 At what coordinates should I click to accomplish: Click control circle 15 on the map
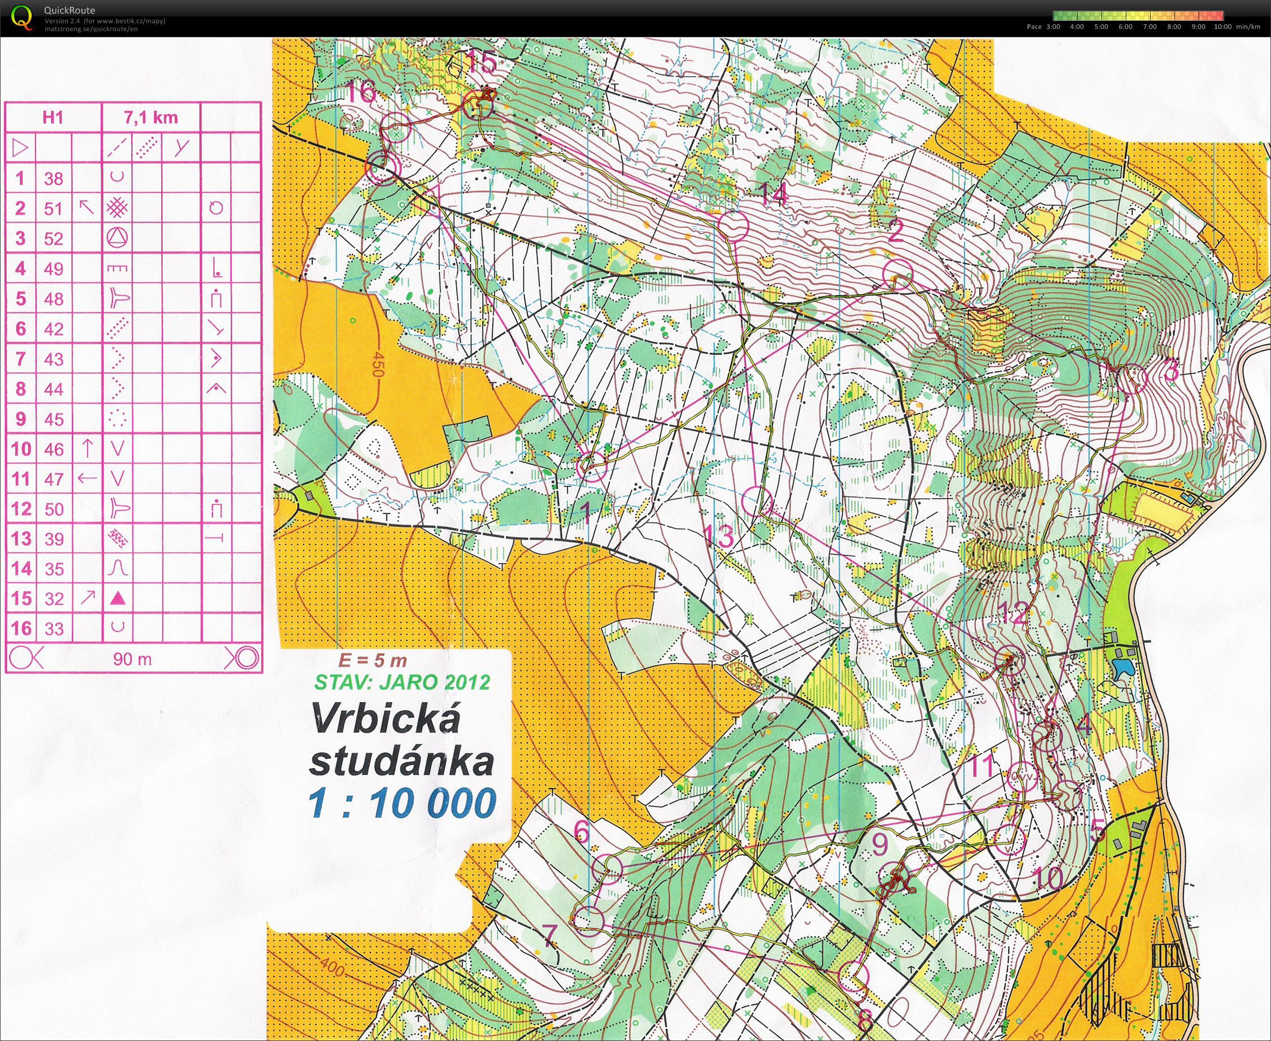[x=478, y=106]
